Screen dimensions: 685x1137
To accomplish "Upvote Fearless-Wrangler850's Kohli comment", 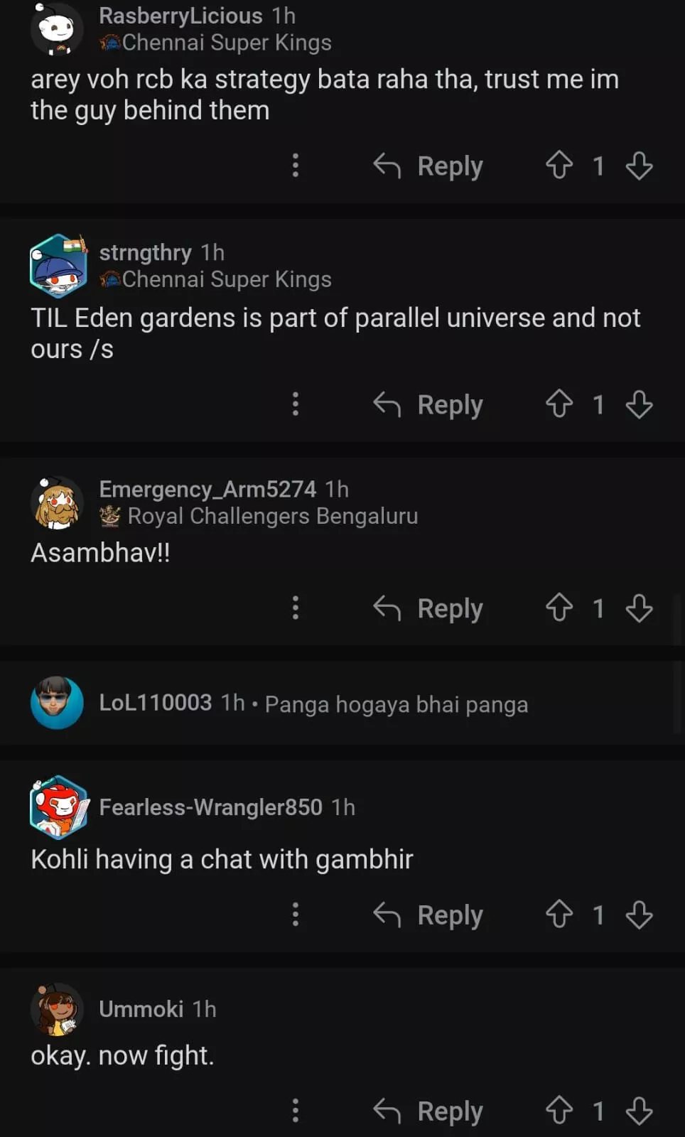I will [x=559, y=915].
